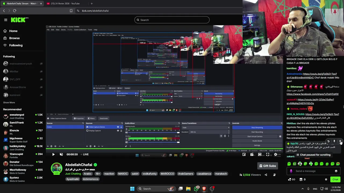Image resolution: width=344 pixels, height=193 pixels.
Task: Open 12amcupid recommended channel
Action: (23, 155)
